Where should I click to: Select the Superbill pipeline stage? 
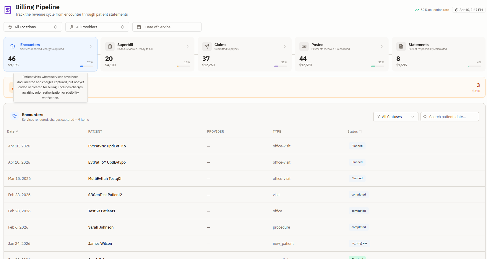(147, 54)
